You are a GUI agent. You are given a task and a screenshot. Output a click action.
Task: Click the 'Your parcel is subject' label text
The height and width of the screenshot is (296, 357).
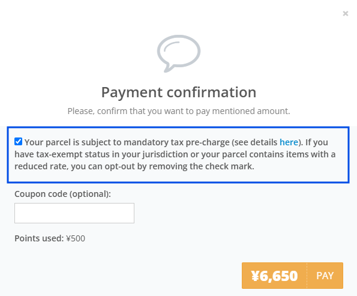pyautogui.click(x=68, y=142)
